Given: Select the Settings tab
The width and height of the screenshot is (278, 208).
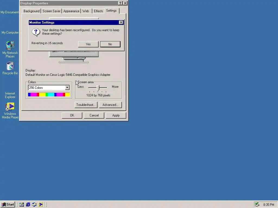Looking at the screenshot, I should tap(112, 11).
